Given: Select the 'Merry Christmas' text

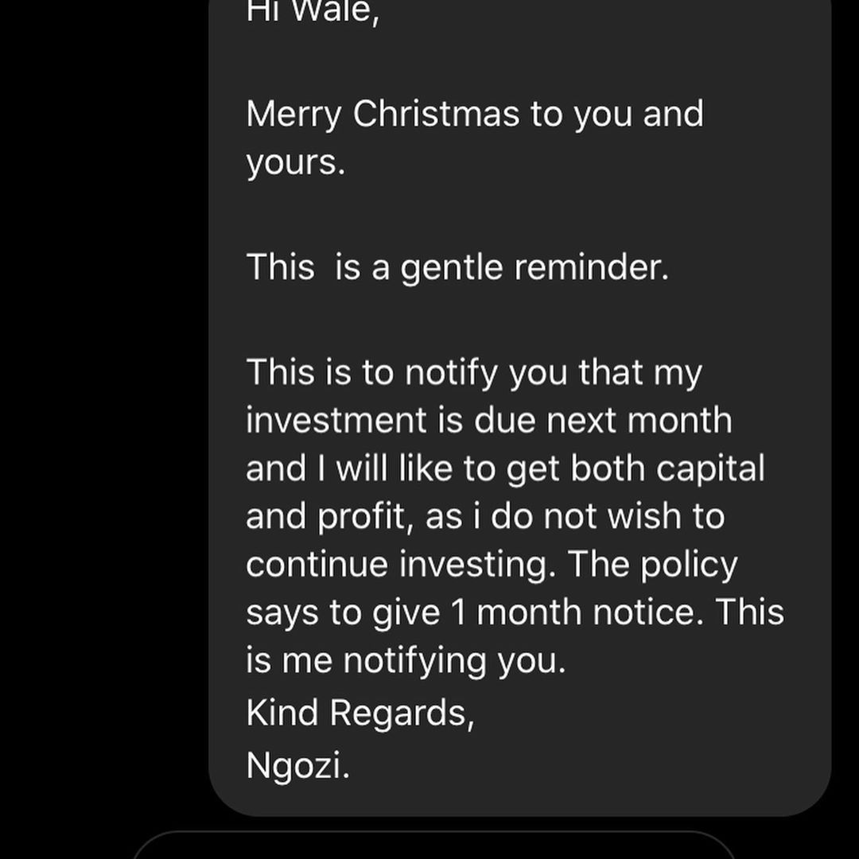Looking at the screenshot, I should click(383, 114).
